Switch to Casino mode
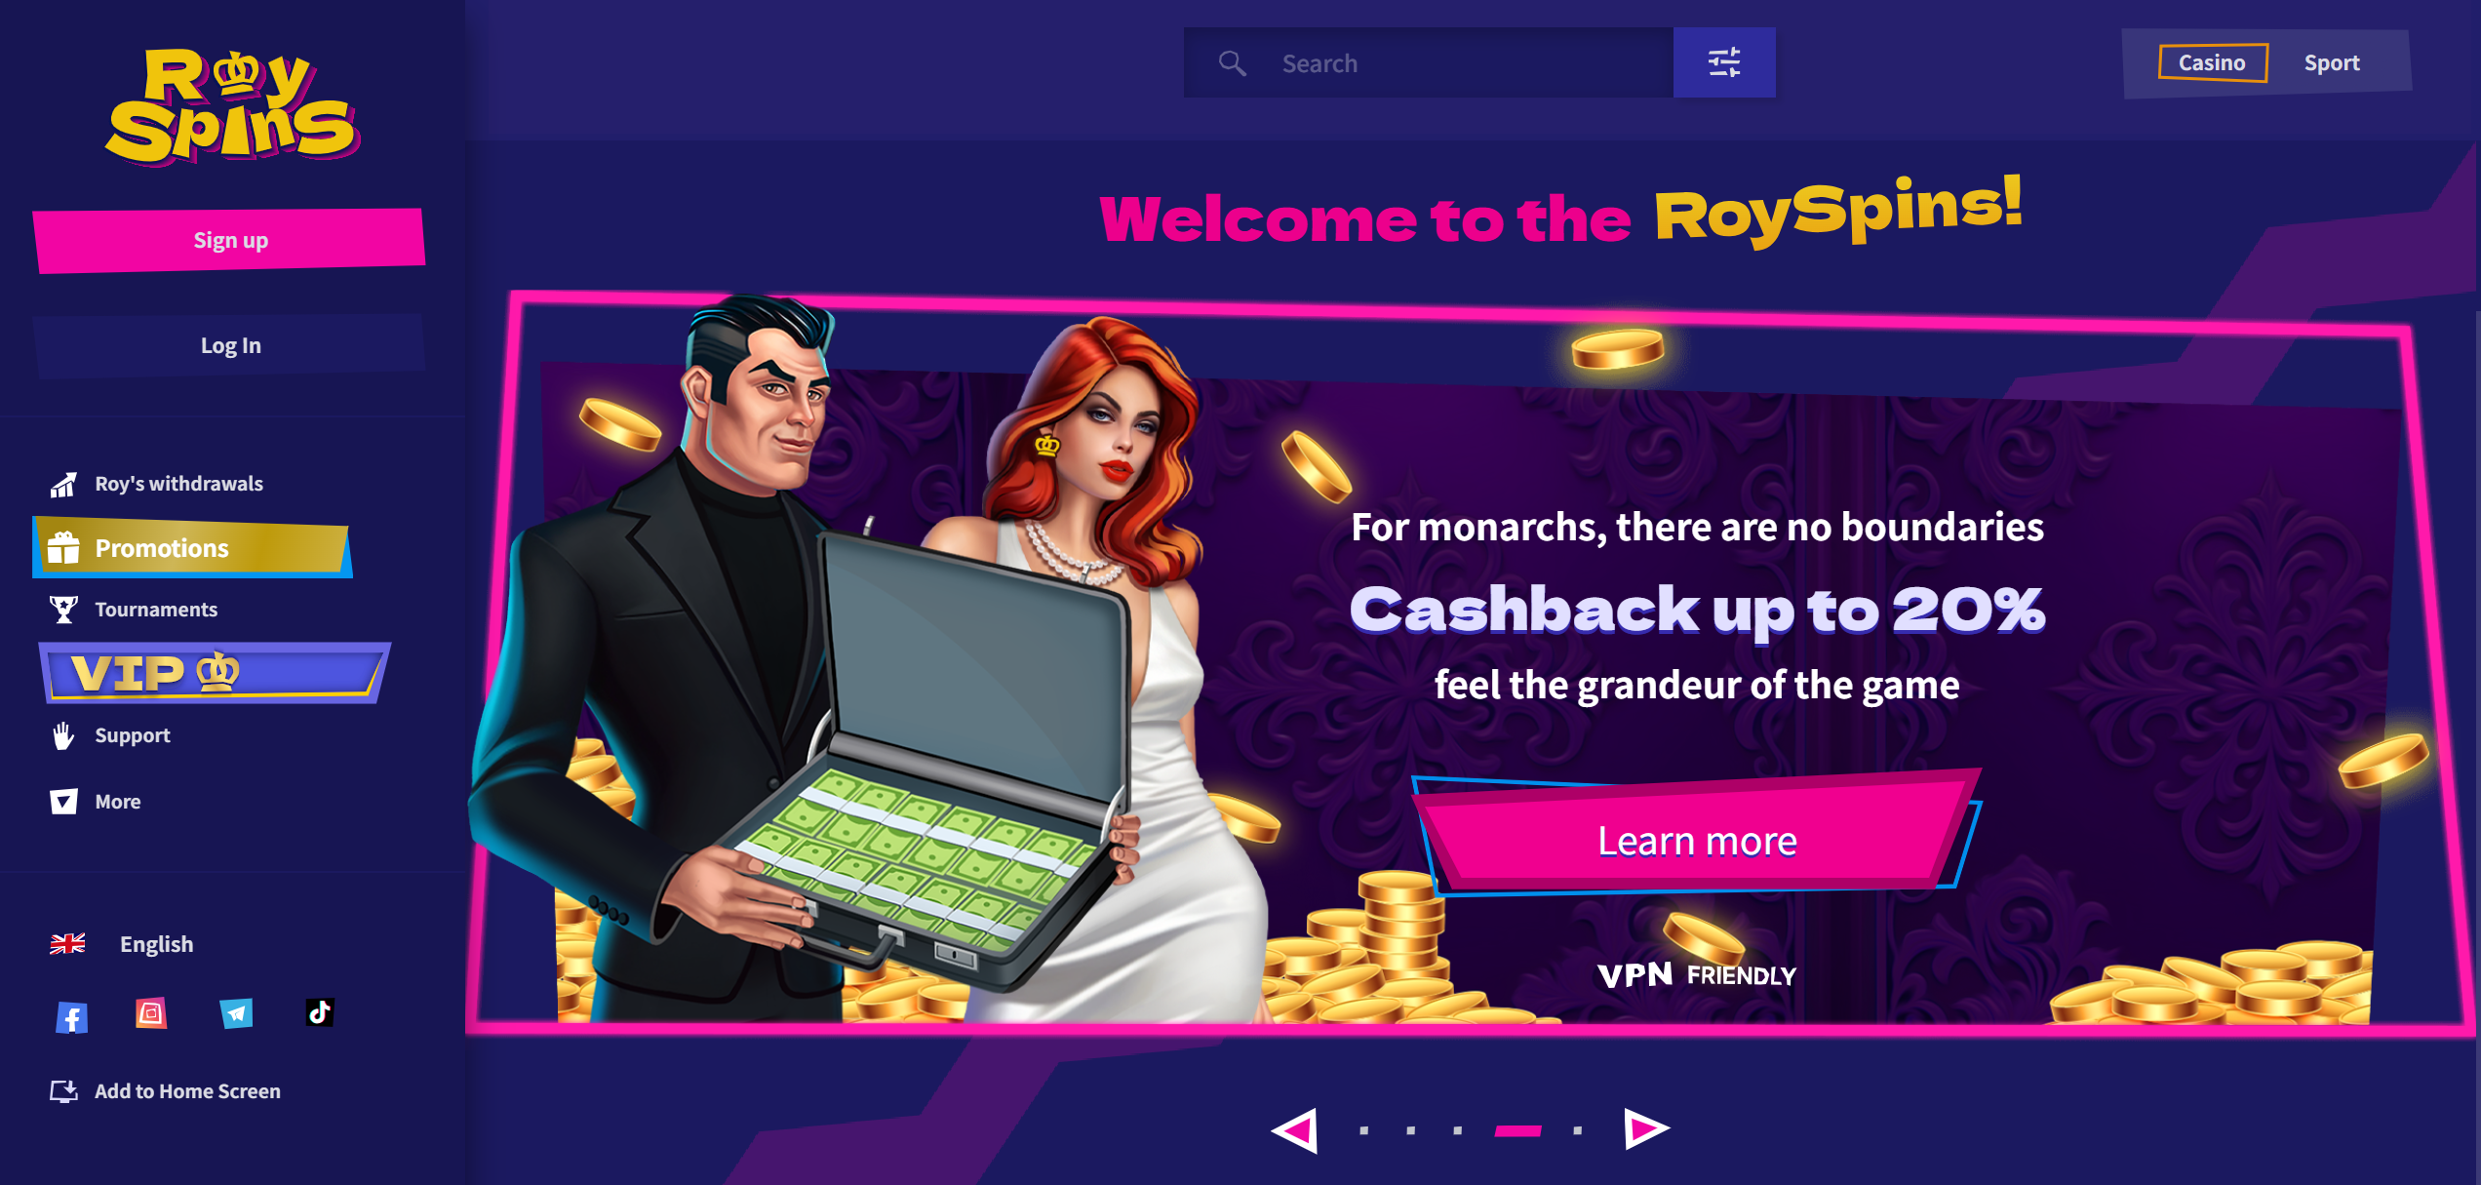 [2213, 63]
